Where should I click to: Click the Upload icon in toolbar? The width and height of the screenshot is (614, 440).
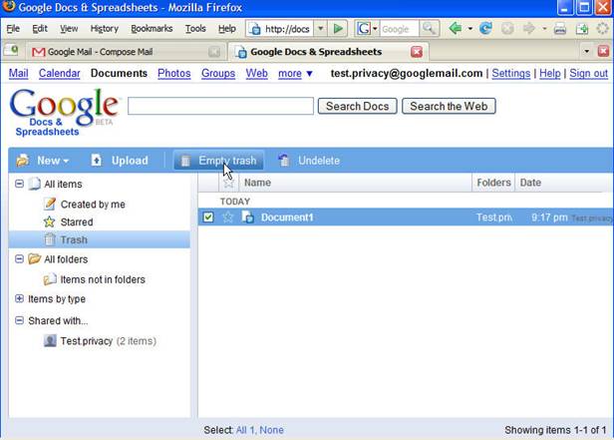97,161
